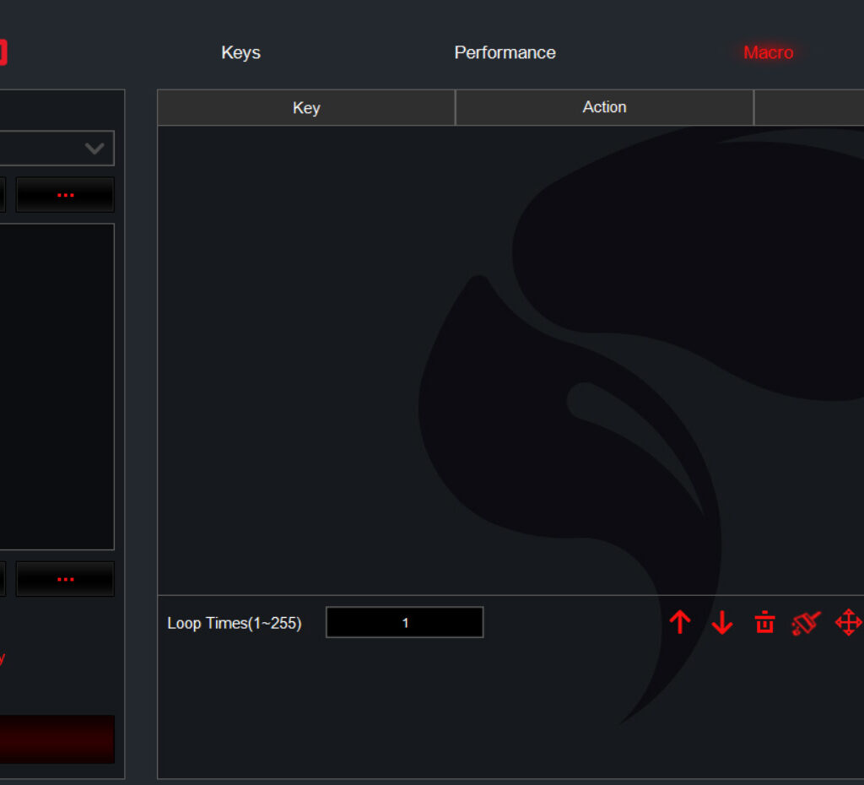Click the Key column header
This screenshot has width=864, height=785.
point(306,108)
